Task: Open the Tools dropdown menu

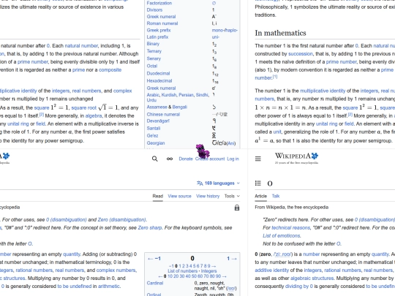Action: pos(232,196)
